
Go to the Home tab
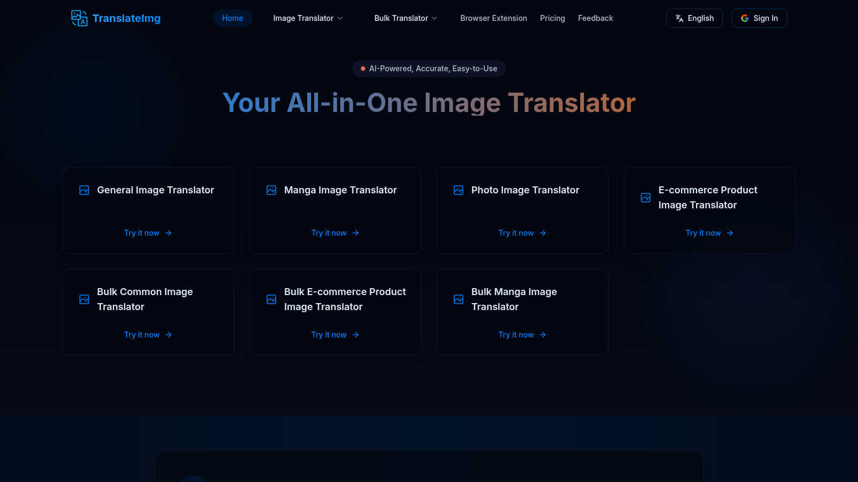233,18
